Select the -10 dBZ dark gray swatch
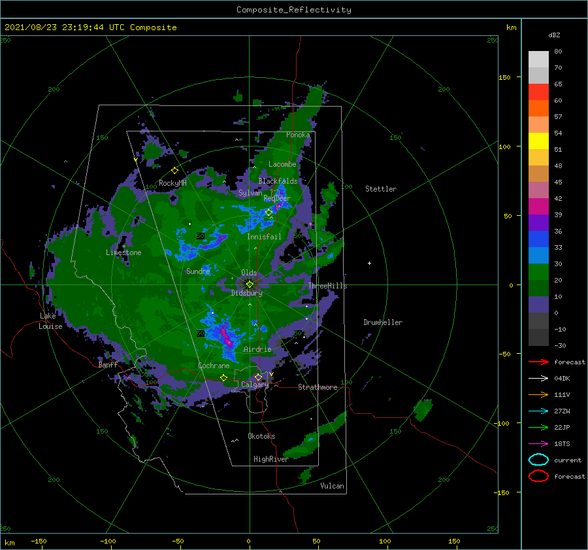The height and width of the screenshot is (550, 588). [x=538, y=337]
